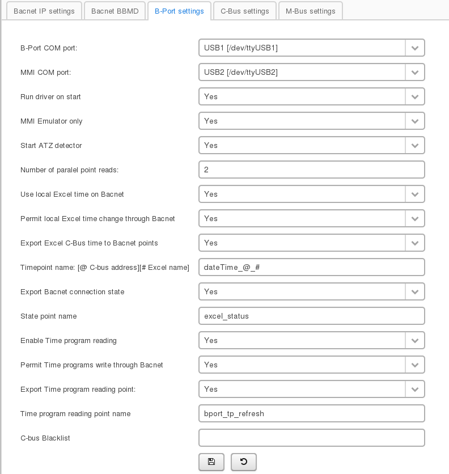
Task: Open the Start ATZ detector dropdown
Action: tap(415, 146)
